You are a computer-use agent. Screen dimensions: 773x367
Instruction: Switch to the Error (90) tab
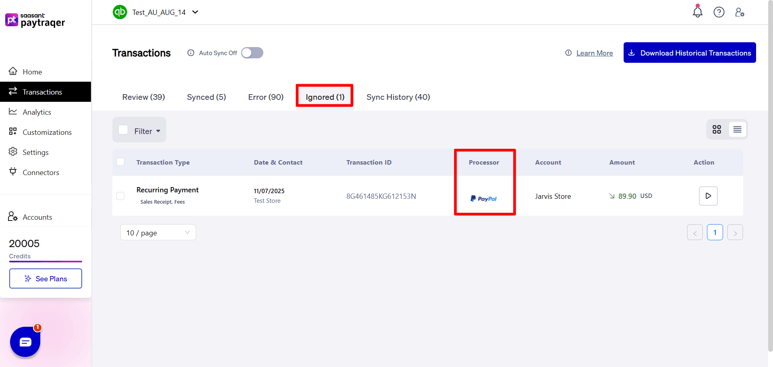(266, 97)
